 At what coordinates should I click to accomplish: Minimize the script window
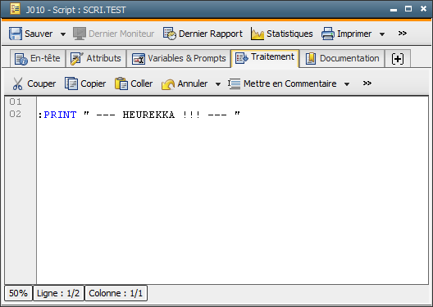[x=394, y=10]
